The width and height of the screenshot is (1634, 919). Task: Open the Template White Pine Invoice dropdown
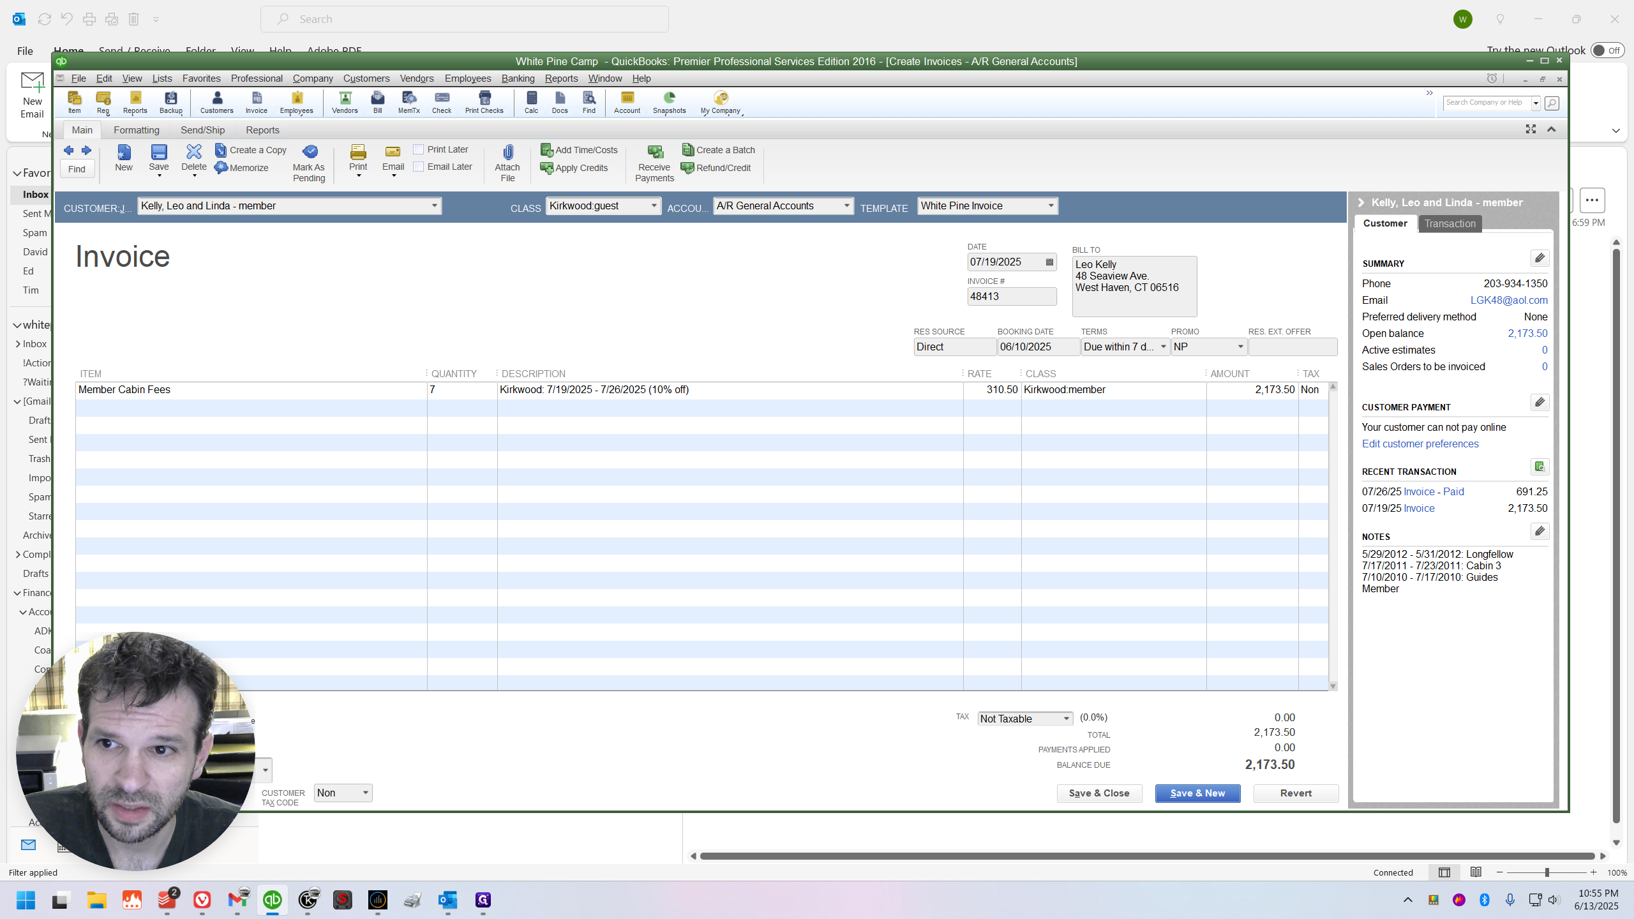1051,205
